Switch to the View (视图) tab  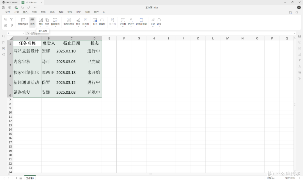coord(88,12)
